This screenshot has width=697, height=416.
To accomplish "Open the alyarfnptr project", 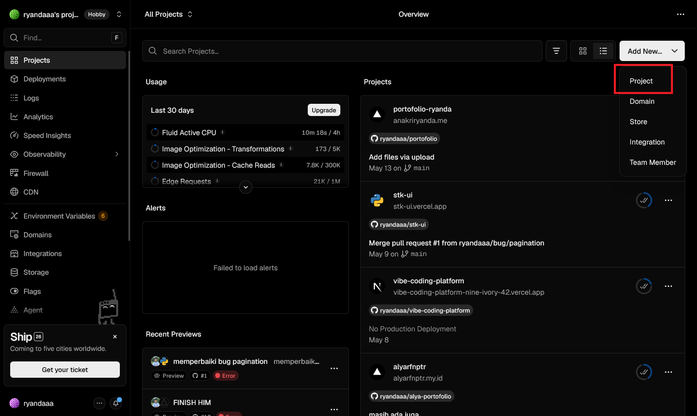I will pyautogui.click(x=409, y=367).
